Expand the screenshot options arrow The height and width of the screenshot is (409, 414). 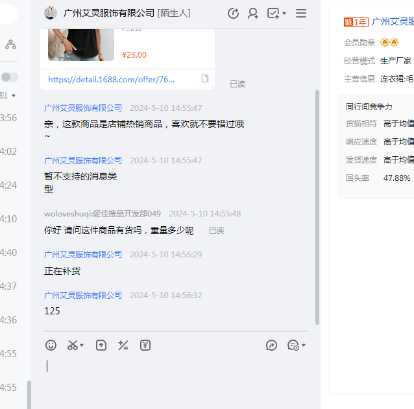pos(82,345)
